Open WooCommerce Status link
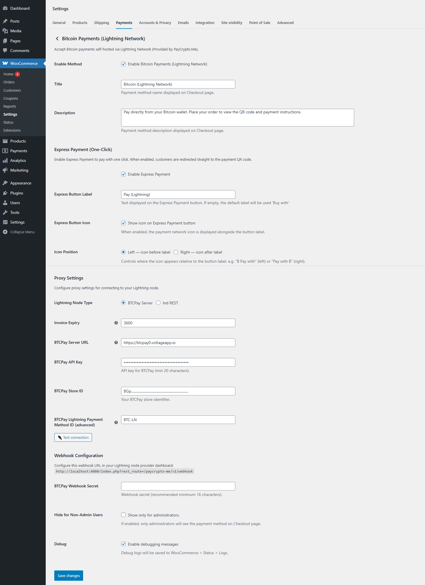 pos(8,122)
